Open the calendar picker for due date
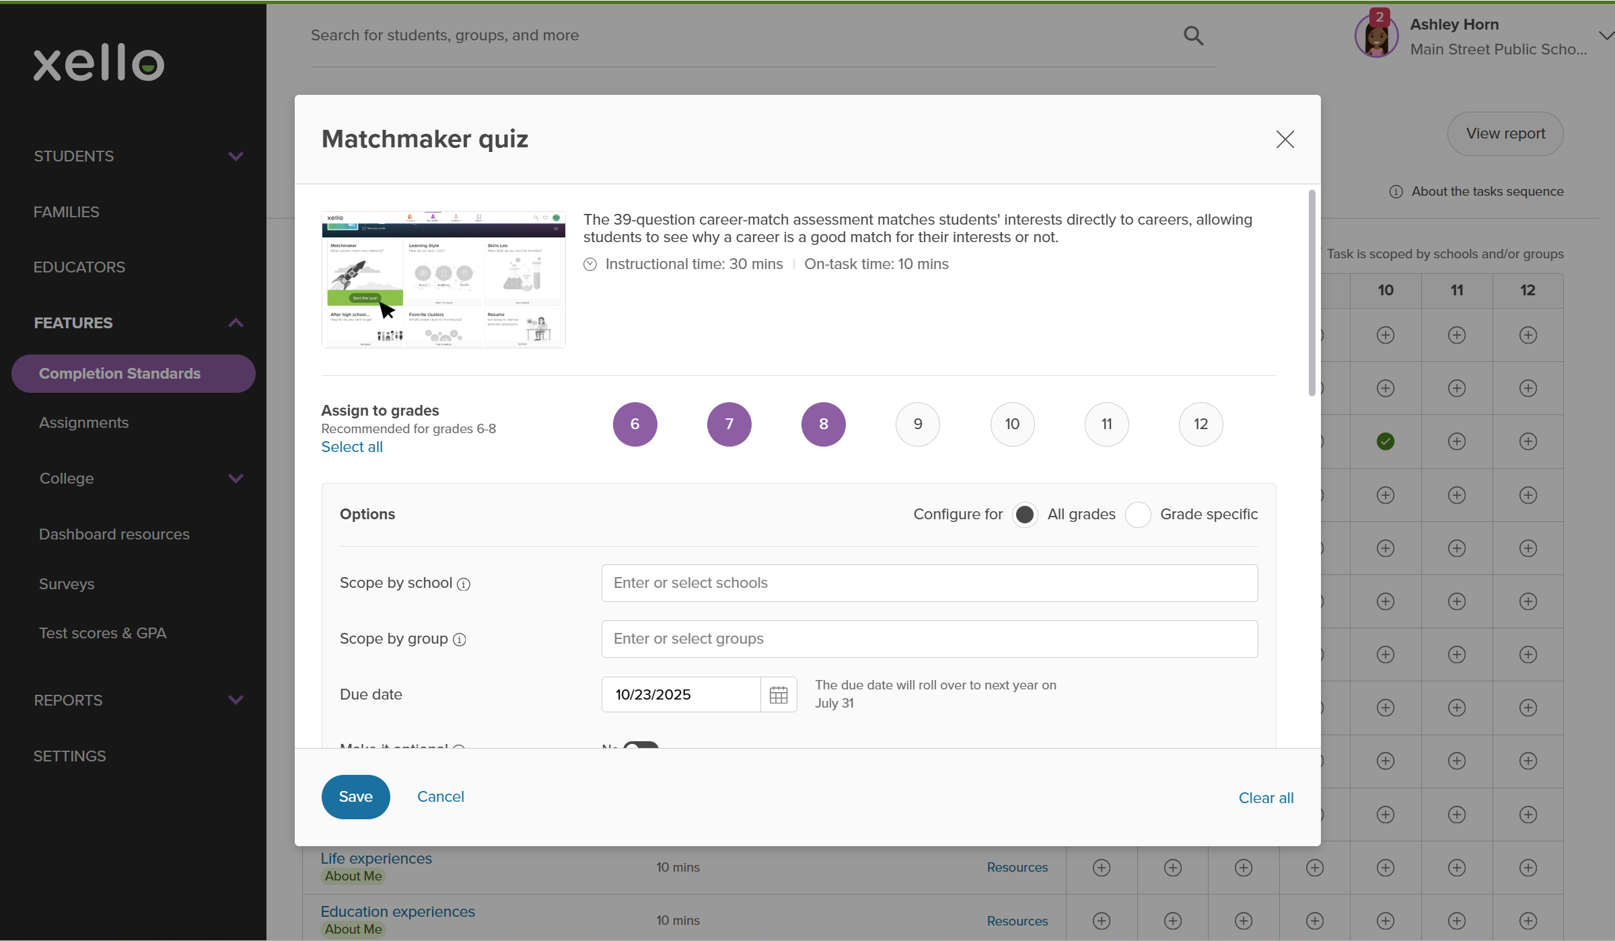This screenshot has height=941, width=1615. [779, 695]
